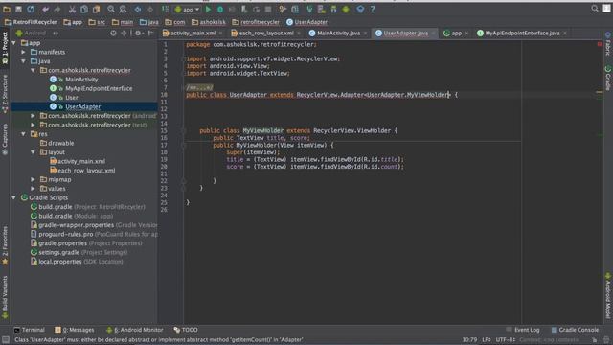
Task: Click the Replace toolbar icon
Action: [x=123, y=9]
